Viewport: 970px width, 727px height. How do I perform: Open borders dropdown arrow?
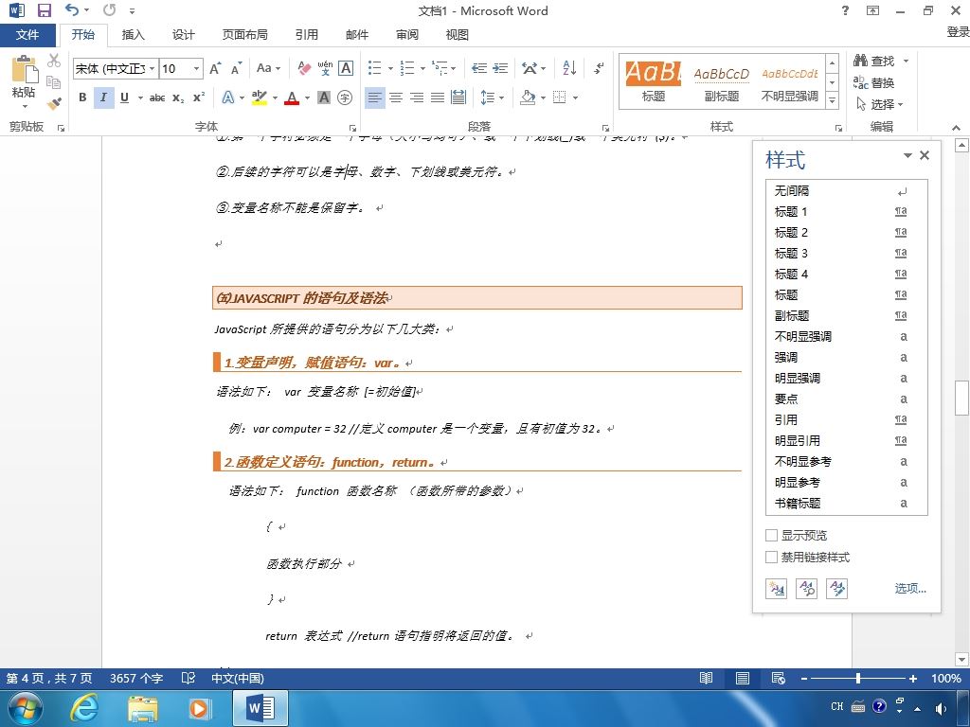click(x=575, y=98)
